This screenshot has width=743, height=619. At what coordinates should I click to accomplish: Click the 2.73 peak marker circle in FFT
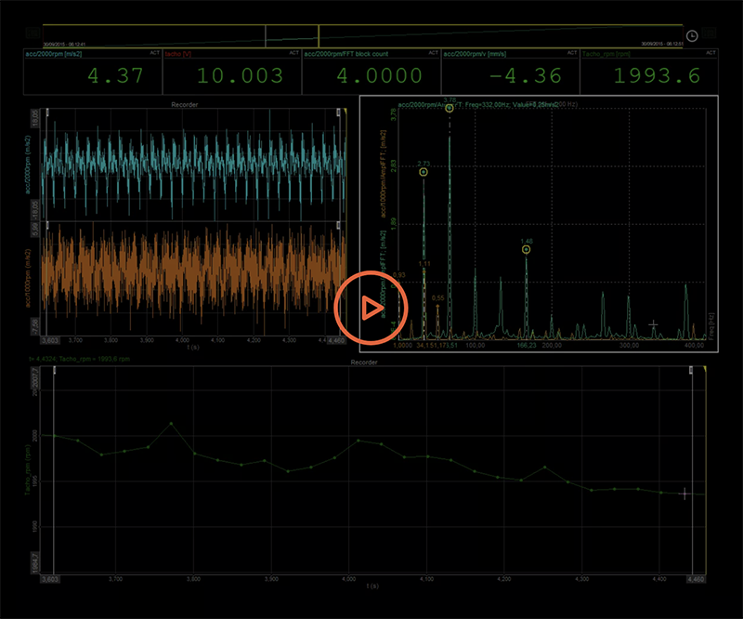424,172
